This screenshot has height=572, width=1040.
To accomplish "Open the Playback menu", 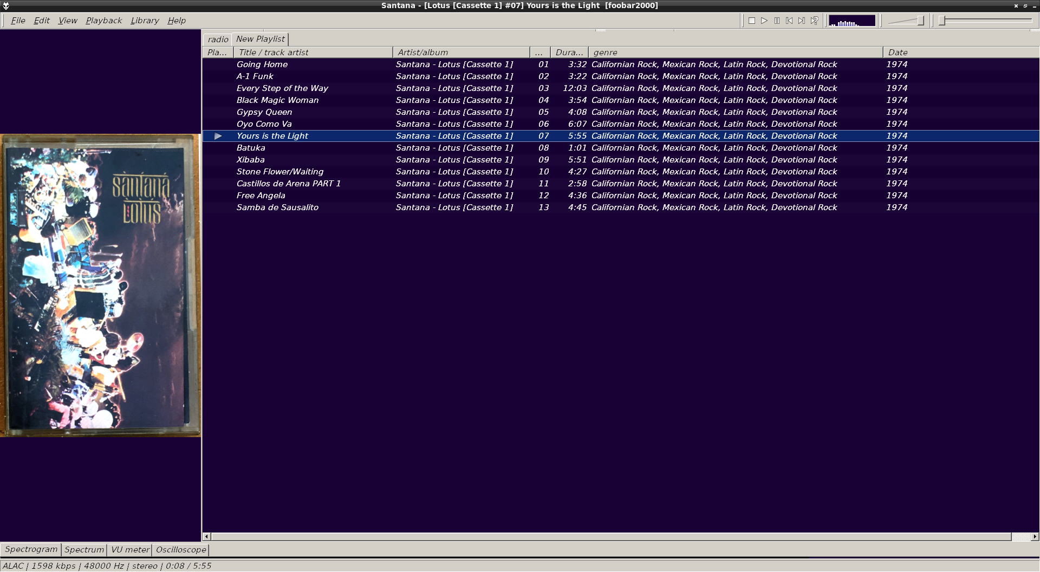I will click(x=103, y=21).
